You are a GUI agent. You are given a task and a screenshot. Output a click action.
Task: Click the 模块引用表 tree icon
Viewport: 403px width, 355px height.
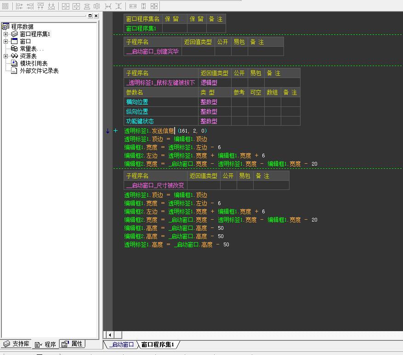pyautogui.click(x=14, y=63)
